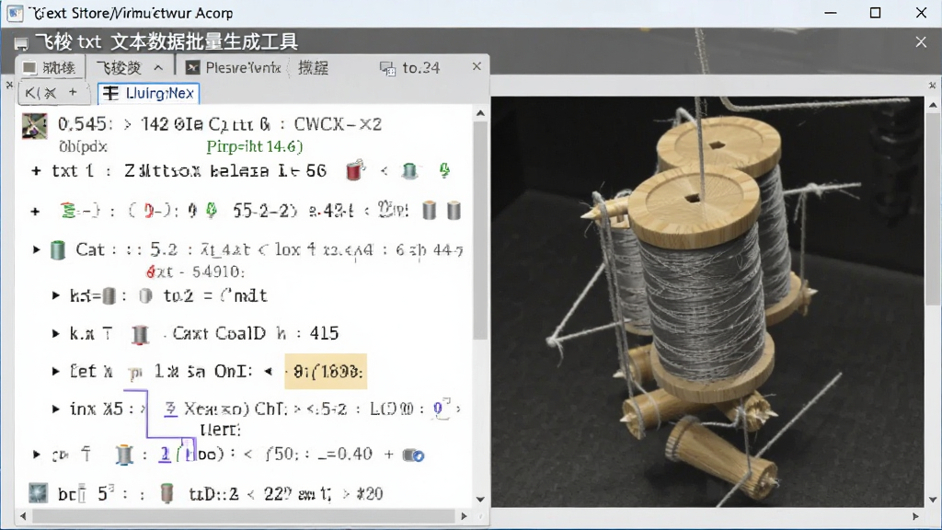
Task: Click the brown spool icon in the bottom row
Action: tap(167, 493)
